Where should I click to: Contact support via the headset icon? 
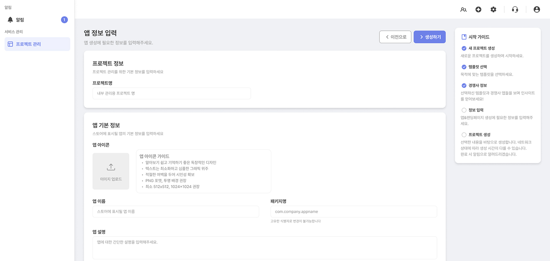pyautogui.click(x=515, y=9)
